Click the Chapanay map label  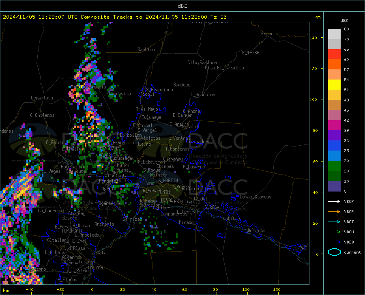pyautogui.click(x=173, y=159)
